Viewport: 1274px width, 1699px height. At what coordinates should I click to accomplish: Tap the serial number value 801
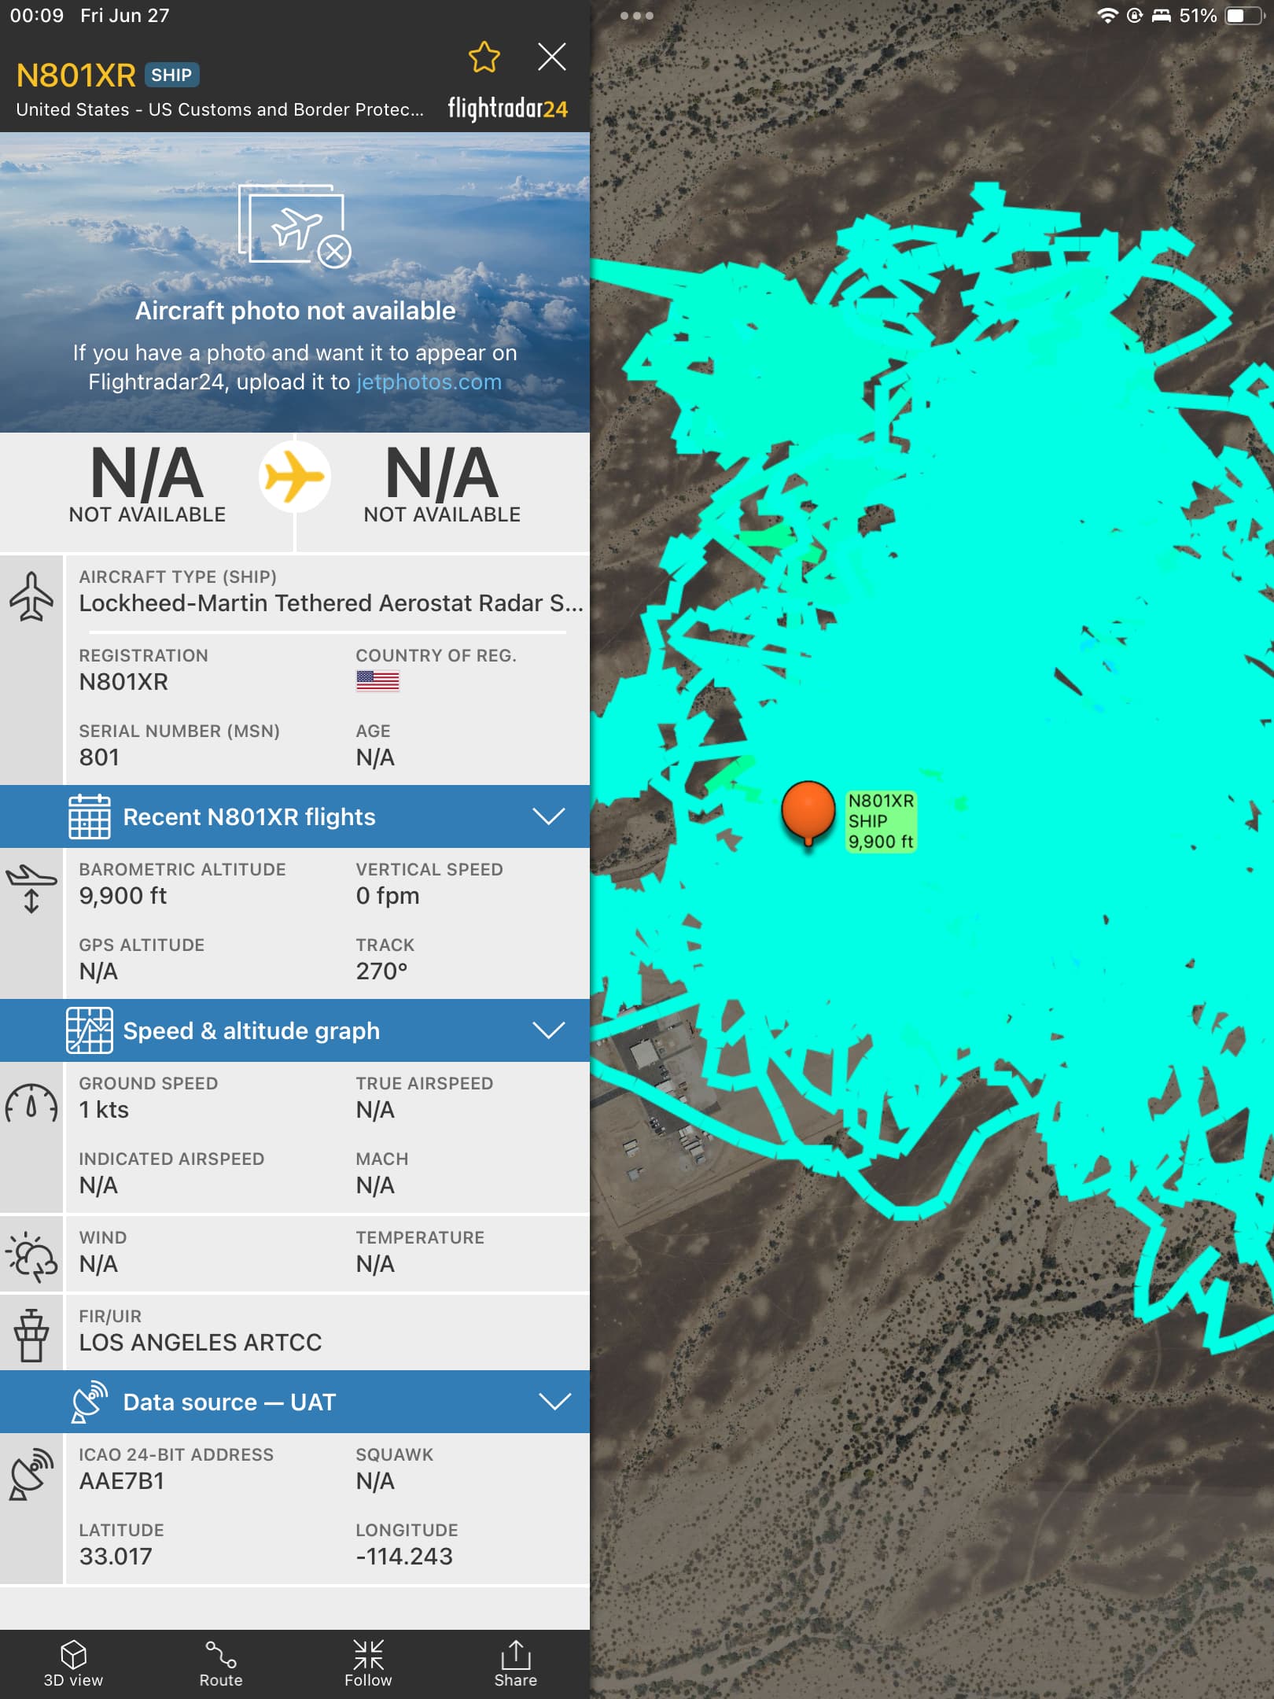tap(99, 757)
